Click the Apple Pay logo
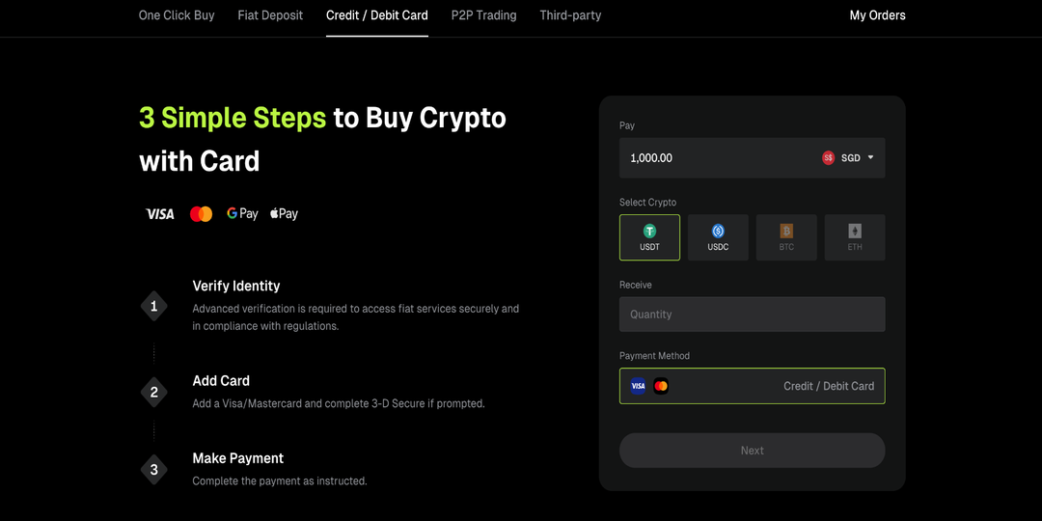This screenshot has height=521, width=1042. [284, 214]
